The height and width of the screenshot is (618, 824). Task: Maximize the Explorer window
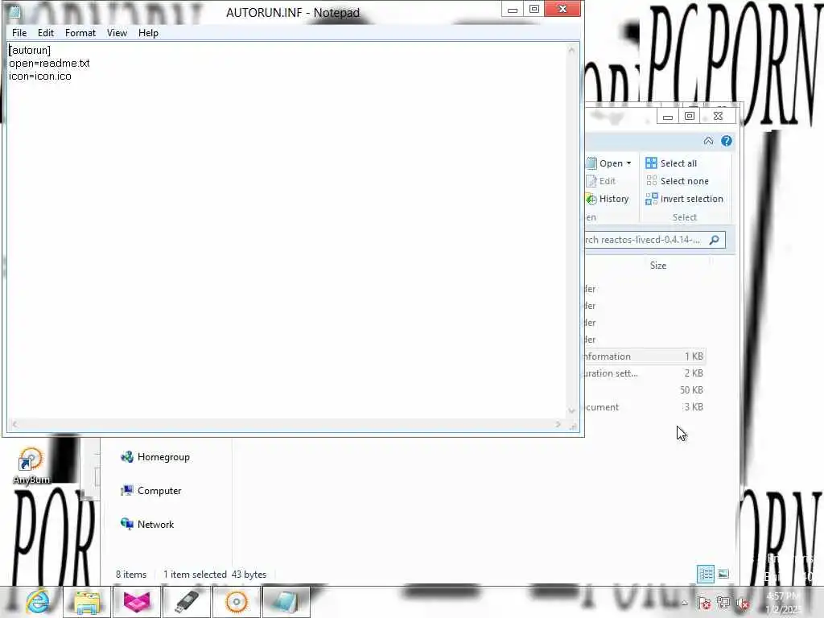point(690,116)
